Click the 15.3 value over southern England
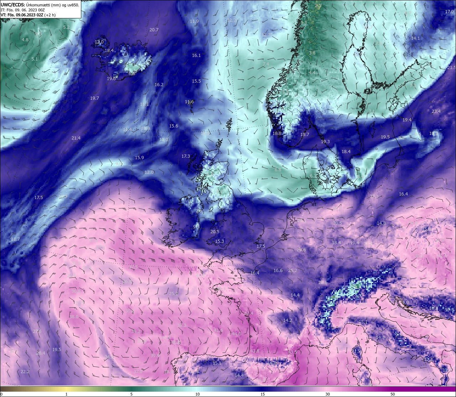The height and width of the screenshot is (397, 456). pyautogui.click(x=219, y=241)
